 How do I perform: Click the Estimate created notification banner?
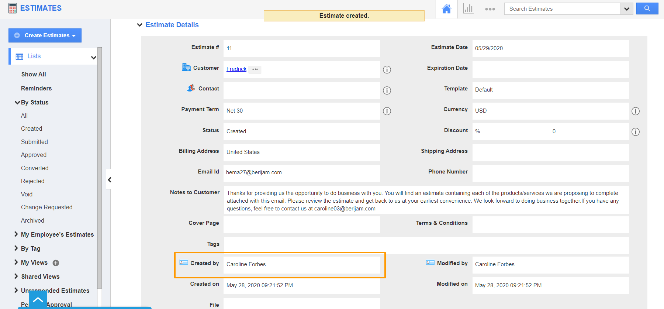(x=344, y=16)
